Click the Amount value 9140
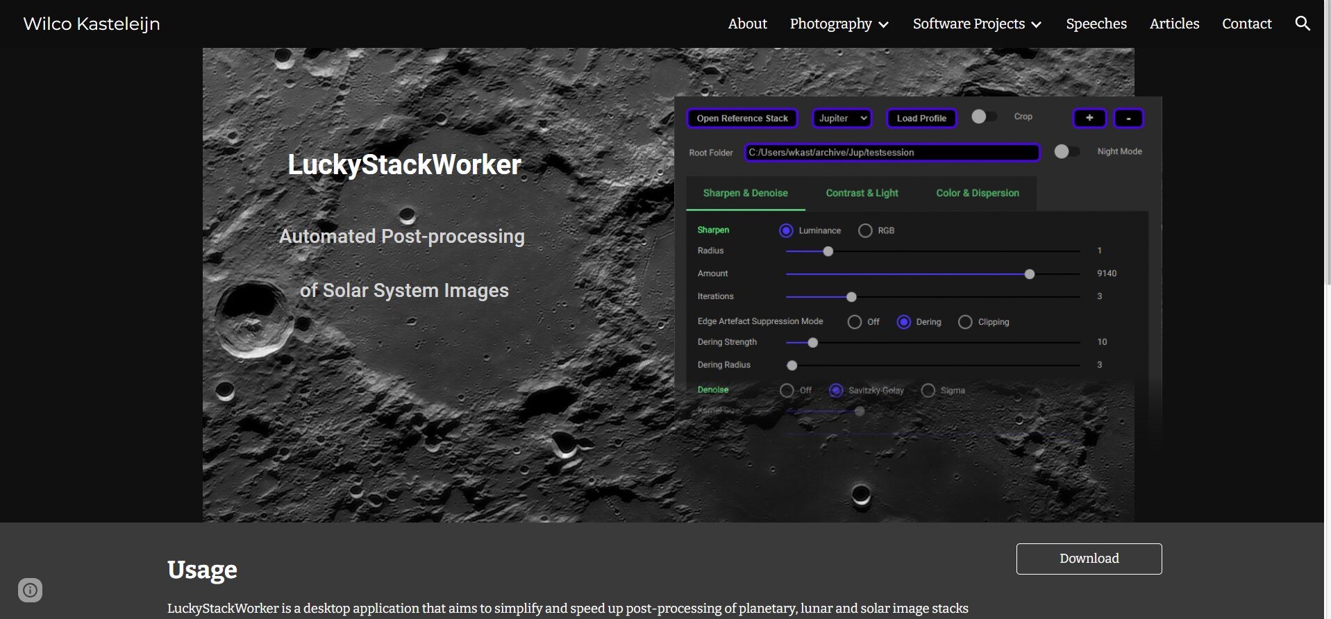 point(1107,273)
